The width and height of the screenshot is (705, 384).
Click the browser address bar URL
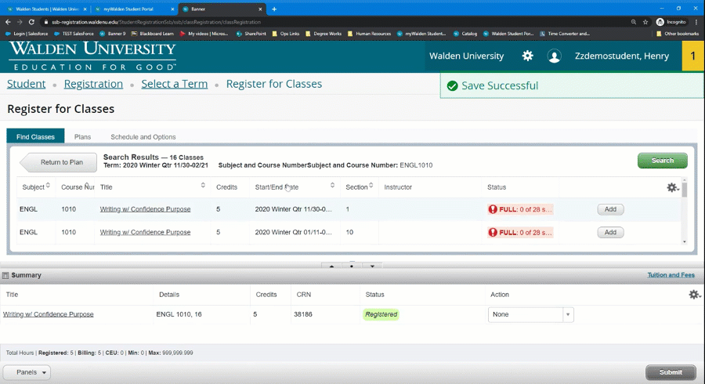[x=156, y=22]
